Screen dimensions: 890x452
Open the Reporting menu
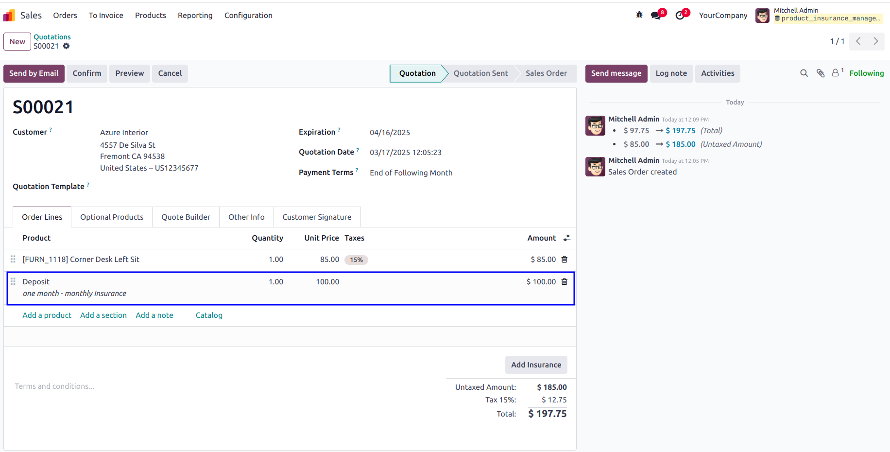(x=195, y=16)
